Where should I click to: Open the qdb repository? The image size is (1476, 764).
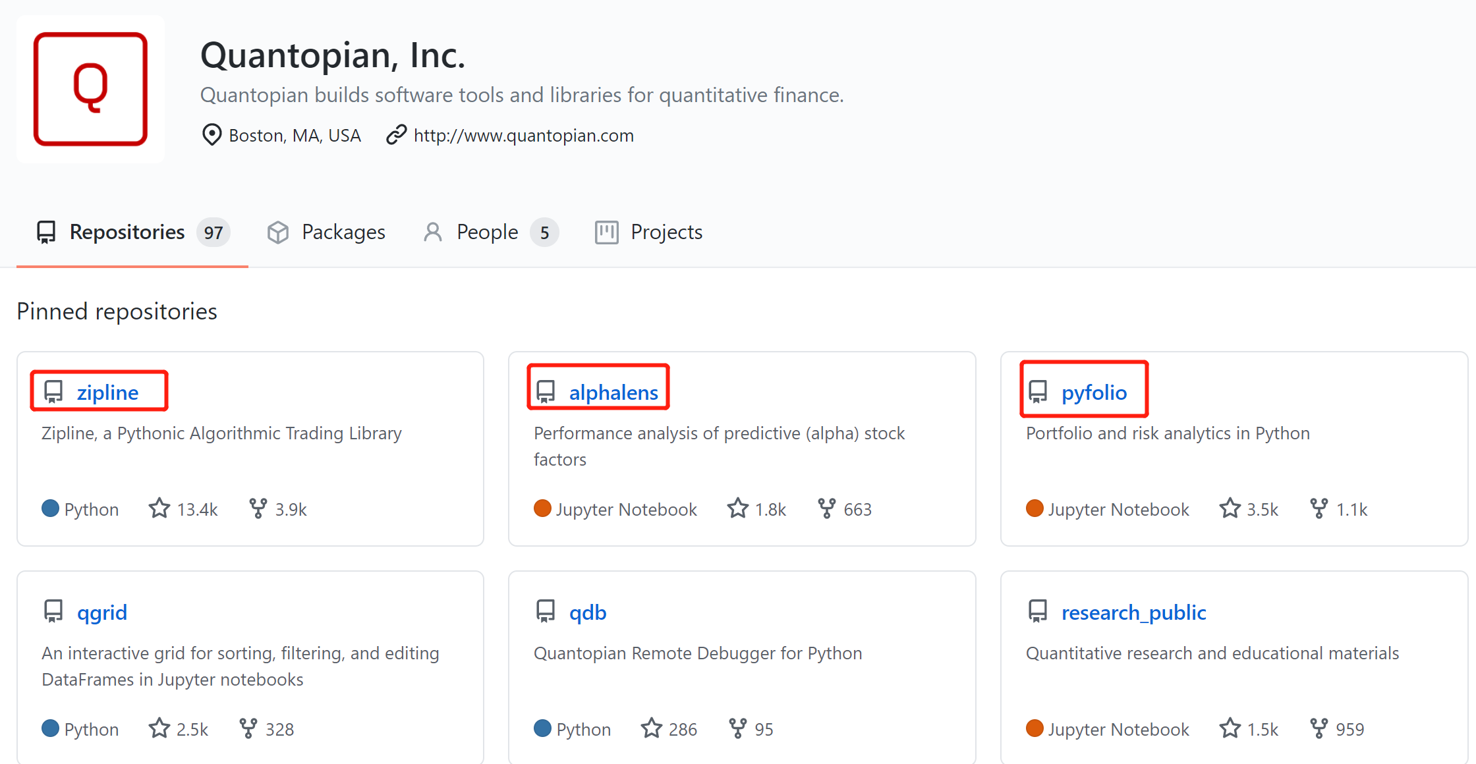click(x=587, y=613)
